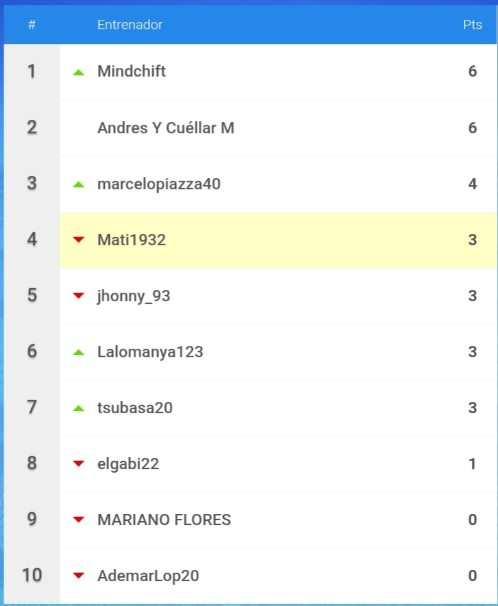Sort by the Pts column header
Screen dimensions: 498x606
[x=472, y=25]
